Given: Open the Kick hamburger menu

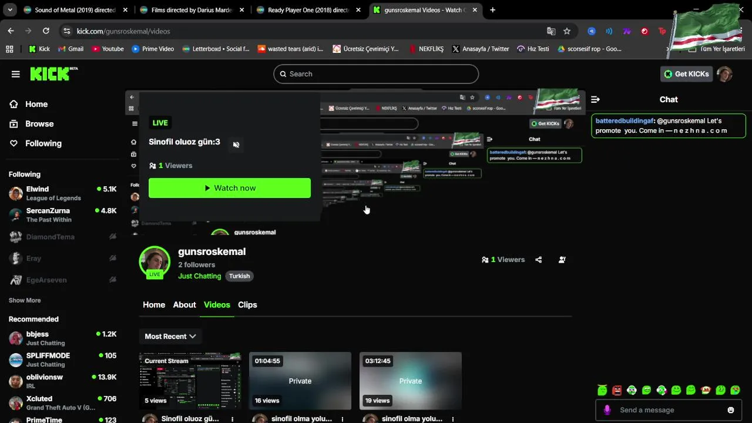Looking at the screenshot, I should tap(16, 74).
